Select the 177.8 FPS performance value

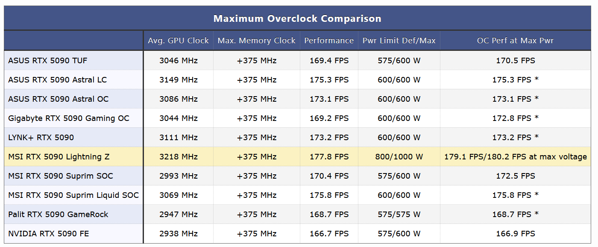point(329,157)
